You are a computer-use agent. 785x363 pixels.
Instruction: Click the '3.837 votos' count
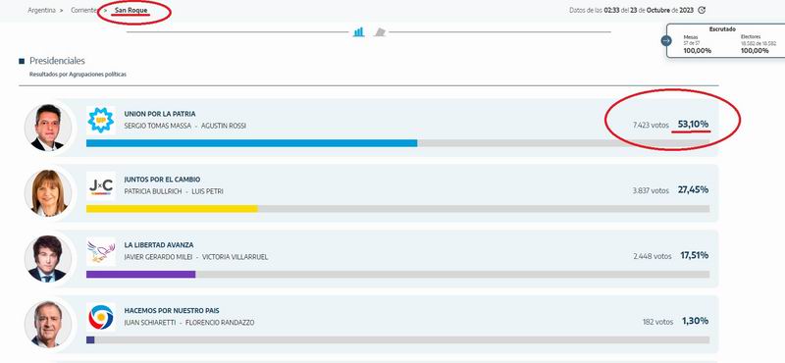(x=651, y=190)
